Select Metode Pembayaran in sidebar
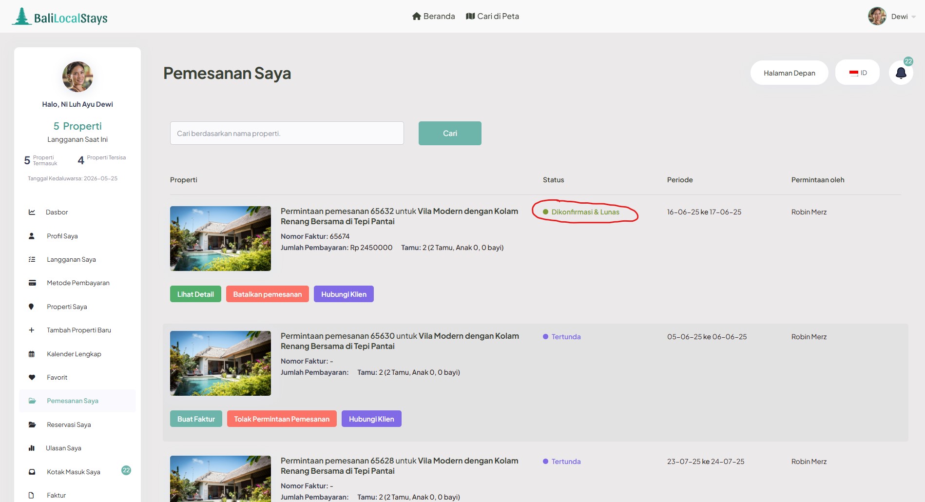The height and width of the screenshot is (502, 925). click(x=78, y=283)
